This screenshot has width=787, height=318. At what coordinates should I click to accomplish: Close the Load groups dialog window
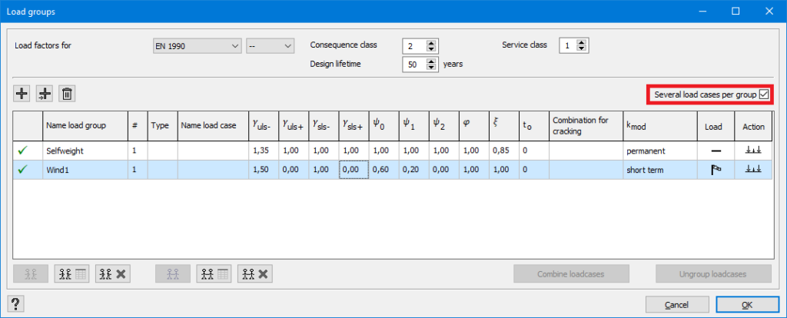[x=769, y=11]
